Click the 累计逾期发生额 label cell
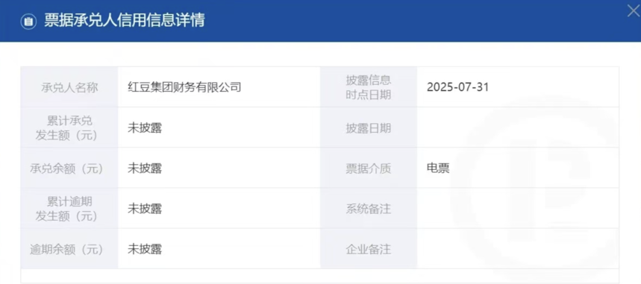The image size is (641, 284). click(69, 209)
